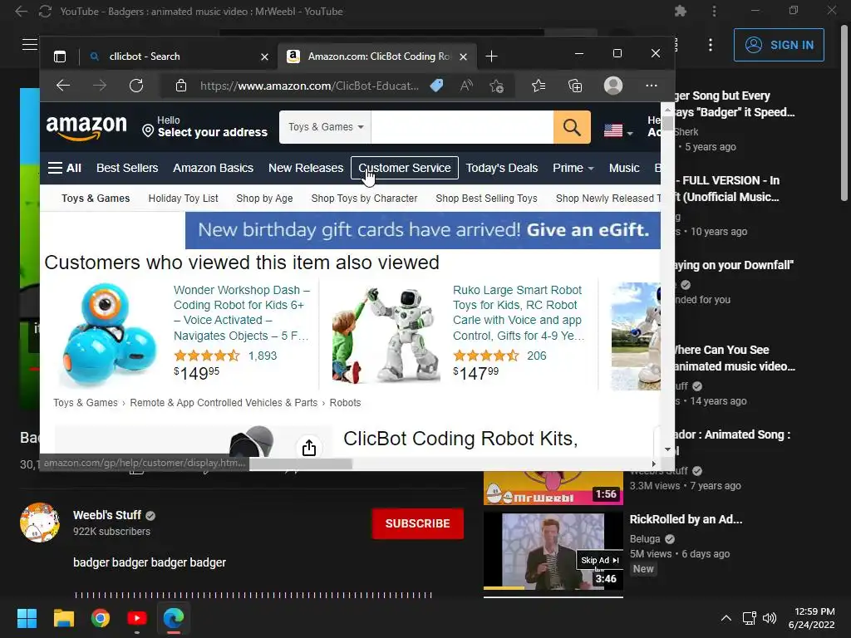The height and width of the screenshot is (638, 851).
Task: Open Customer Service in Amazon nav
Action: tap(405, 168)
